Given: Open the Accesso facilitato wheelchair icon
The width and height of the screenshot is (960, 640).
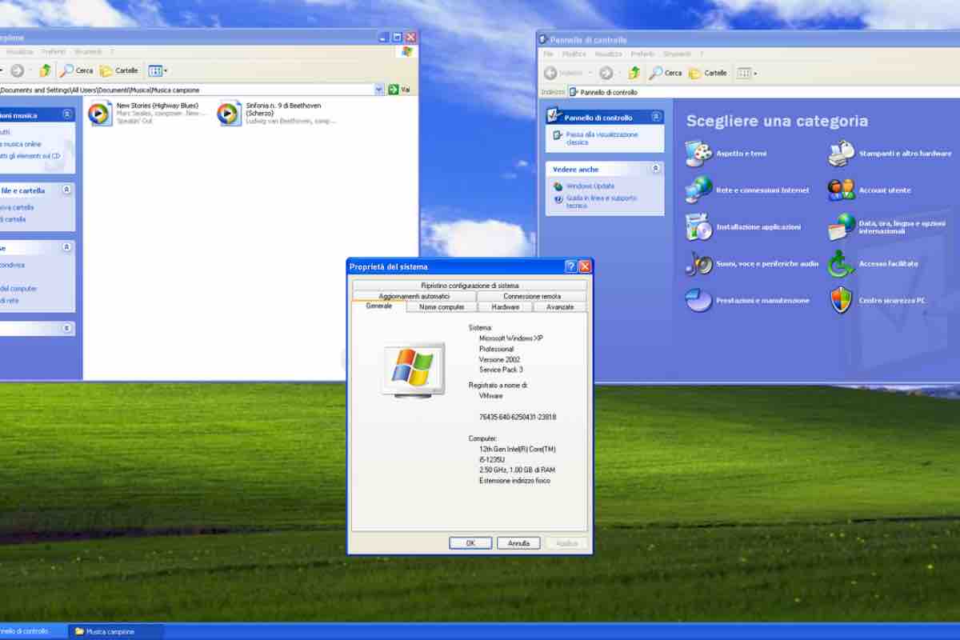Looking at the screenshot, I should [x=842, y=263].
